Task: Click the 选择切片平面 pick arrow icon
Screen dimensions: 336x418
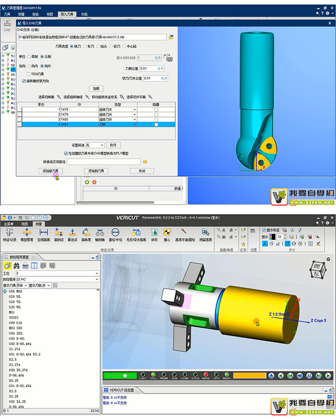Action: [x=150, y=97]
